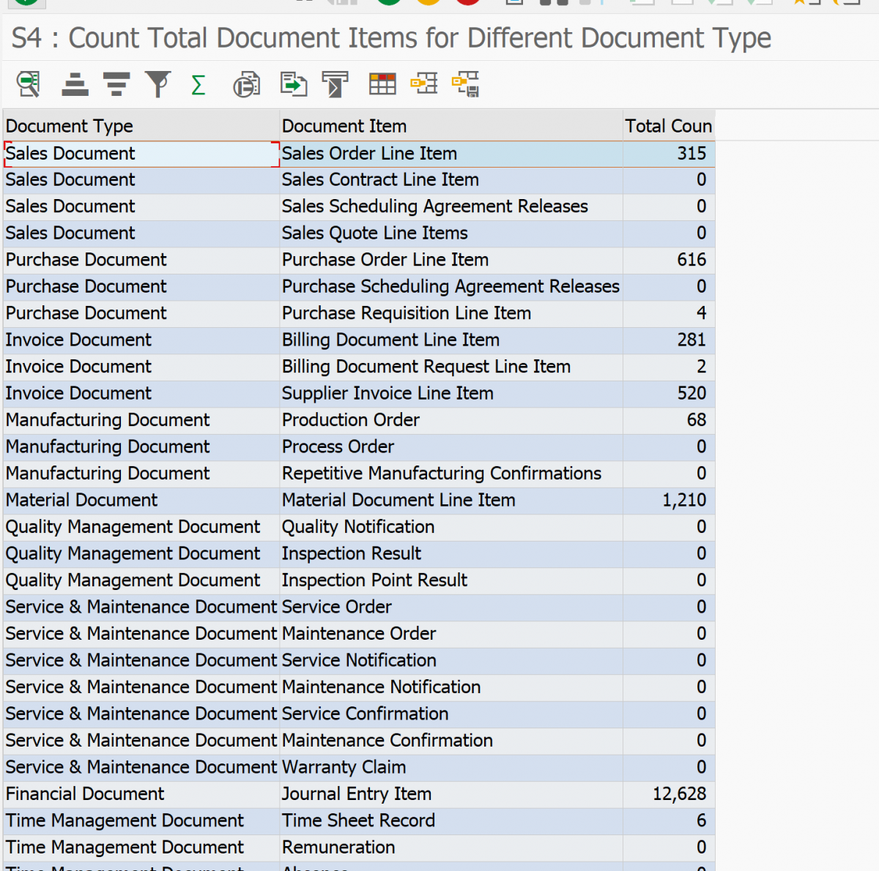Click the green status circle in top toolbar

click(x=388, y=3)
